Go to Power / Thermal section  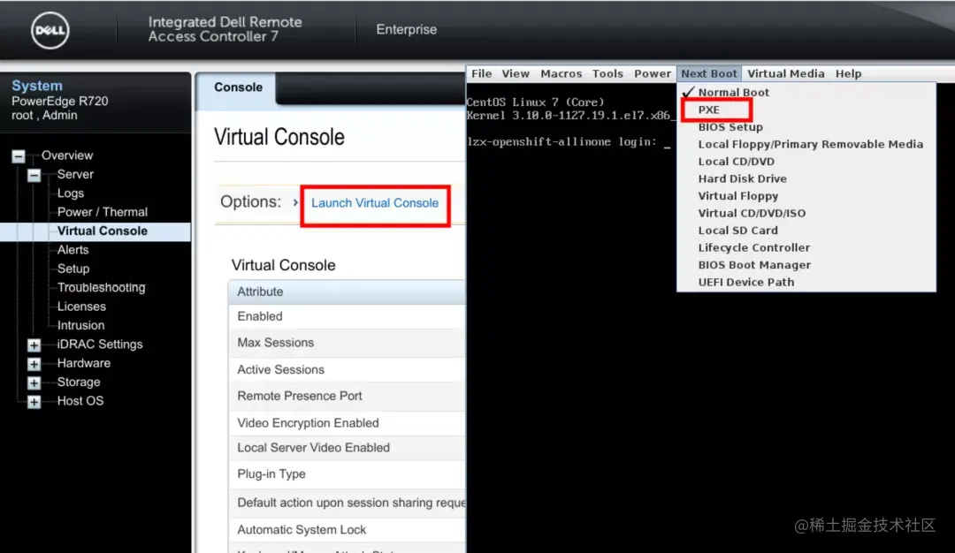point(103,212)
